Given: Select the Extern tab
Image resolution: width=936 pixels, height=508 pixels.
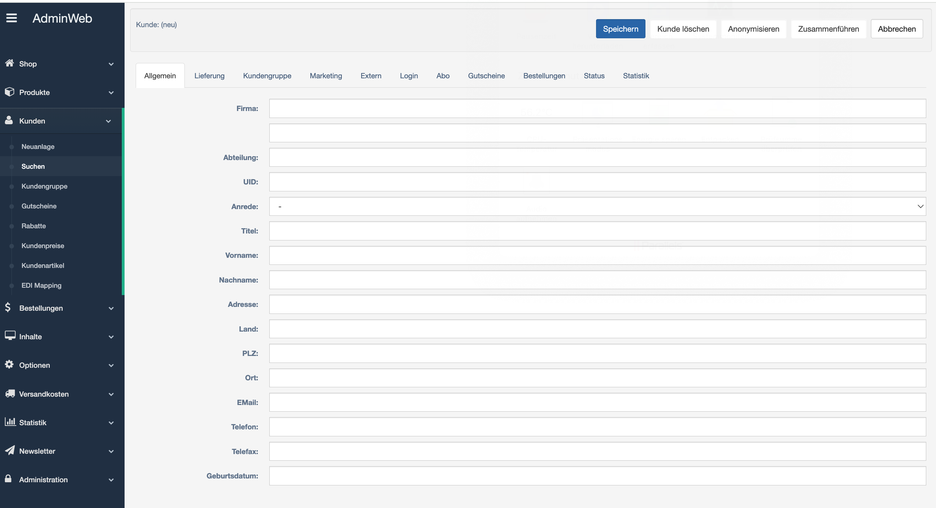Looking at the screenshot, I should 371,76.
